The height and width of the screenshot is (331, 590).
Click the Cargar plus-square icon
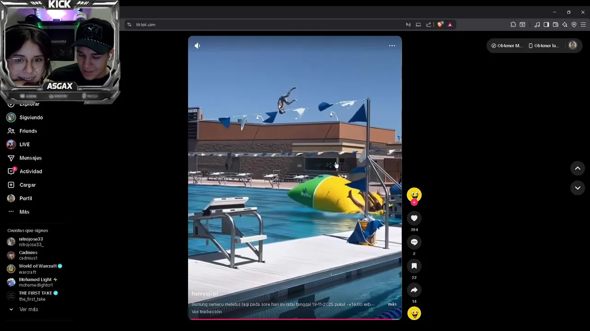pyautogui.click(x=11, y=185)
